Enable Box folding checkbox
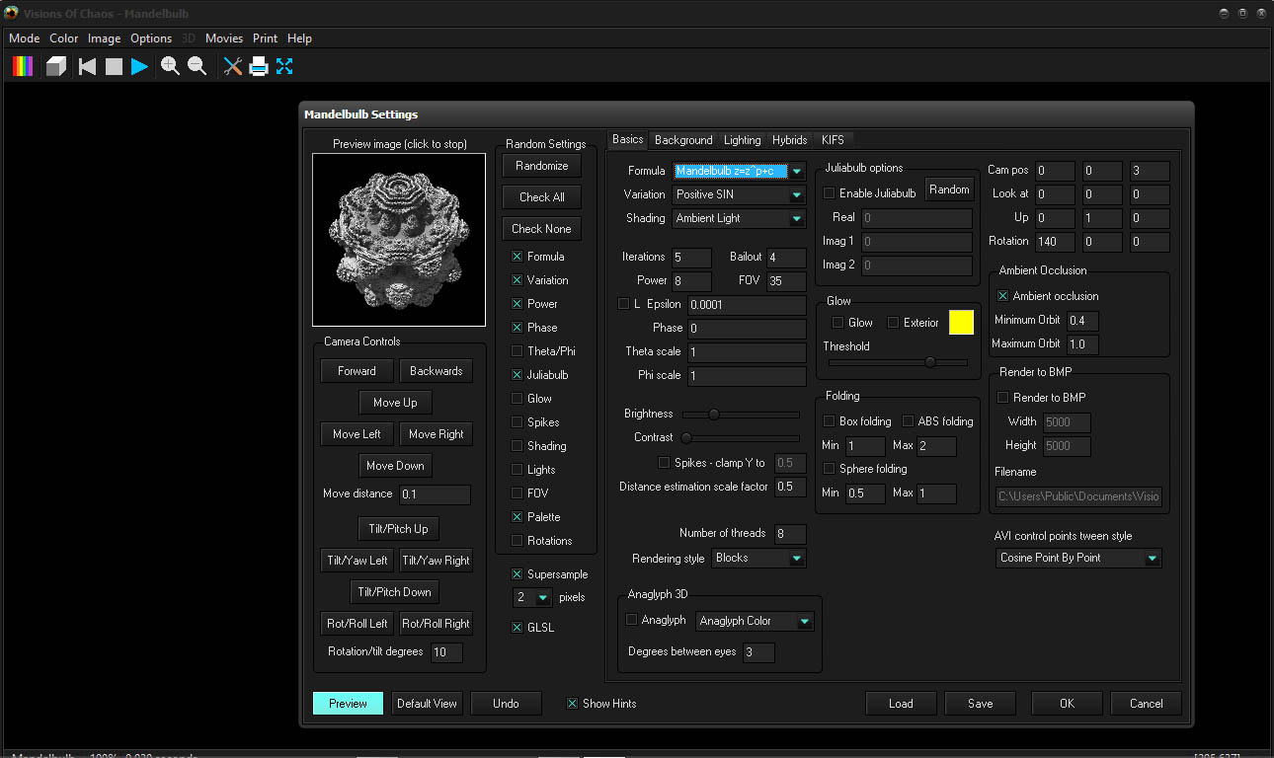This screenshot has height=758, width=1274. click(829, 421)
